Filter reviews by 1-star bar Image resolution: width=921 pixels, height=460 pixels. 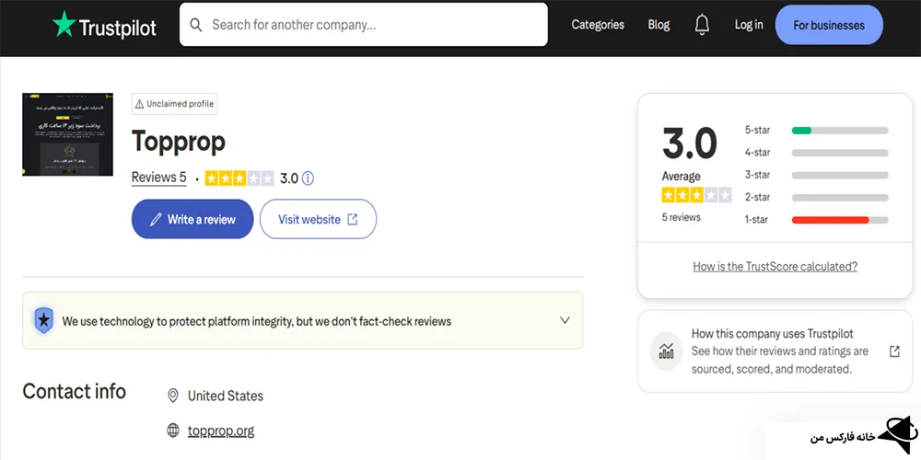pyautogui.click(x=839, y=220)
